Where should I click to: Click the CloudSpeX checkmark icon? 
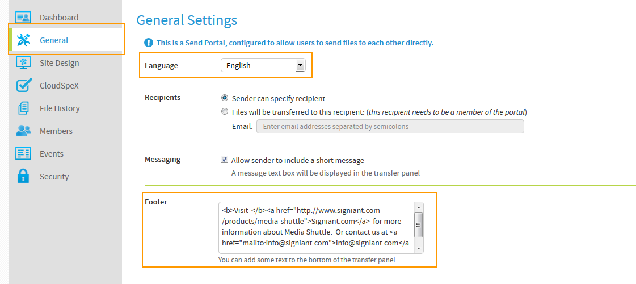point(24,85)
